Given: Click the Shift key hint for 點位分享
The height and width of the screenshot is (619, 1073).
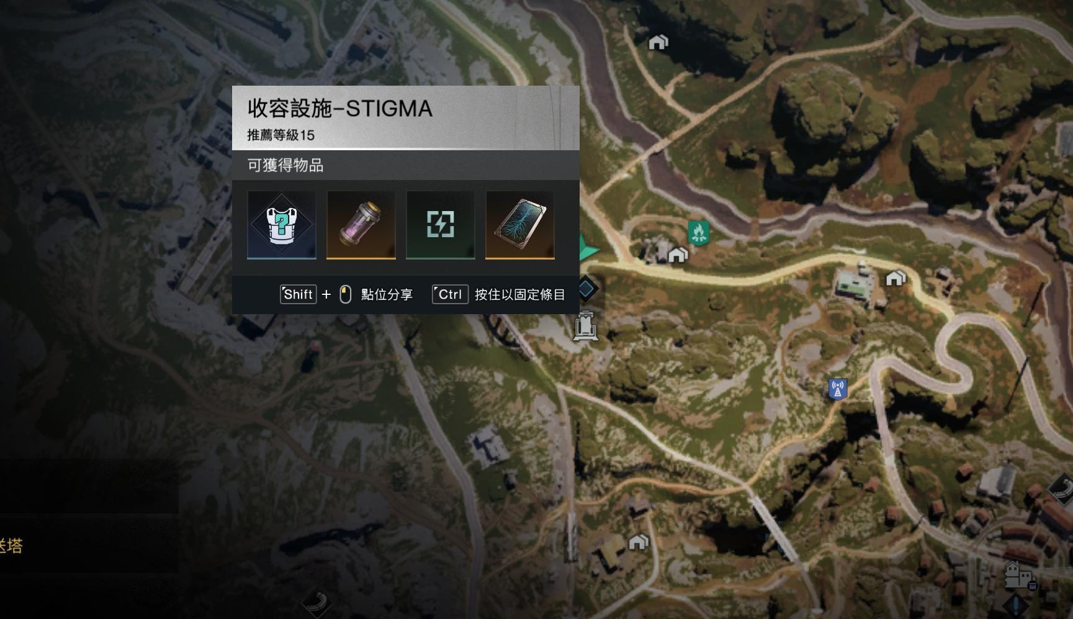Looking at the screenshot, I should tap(299, 294).
